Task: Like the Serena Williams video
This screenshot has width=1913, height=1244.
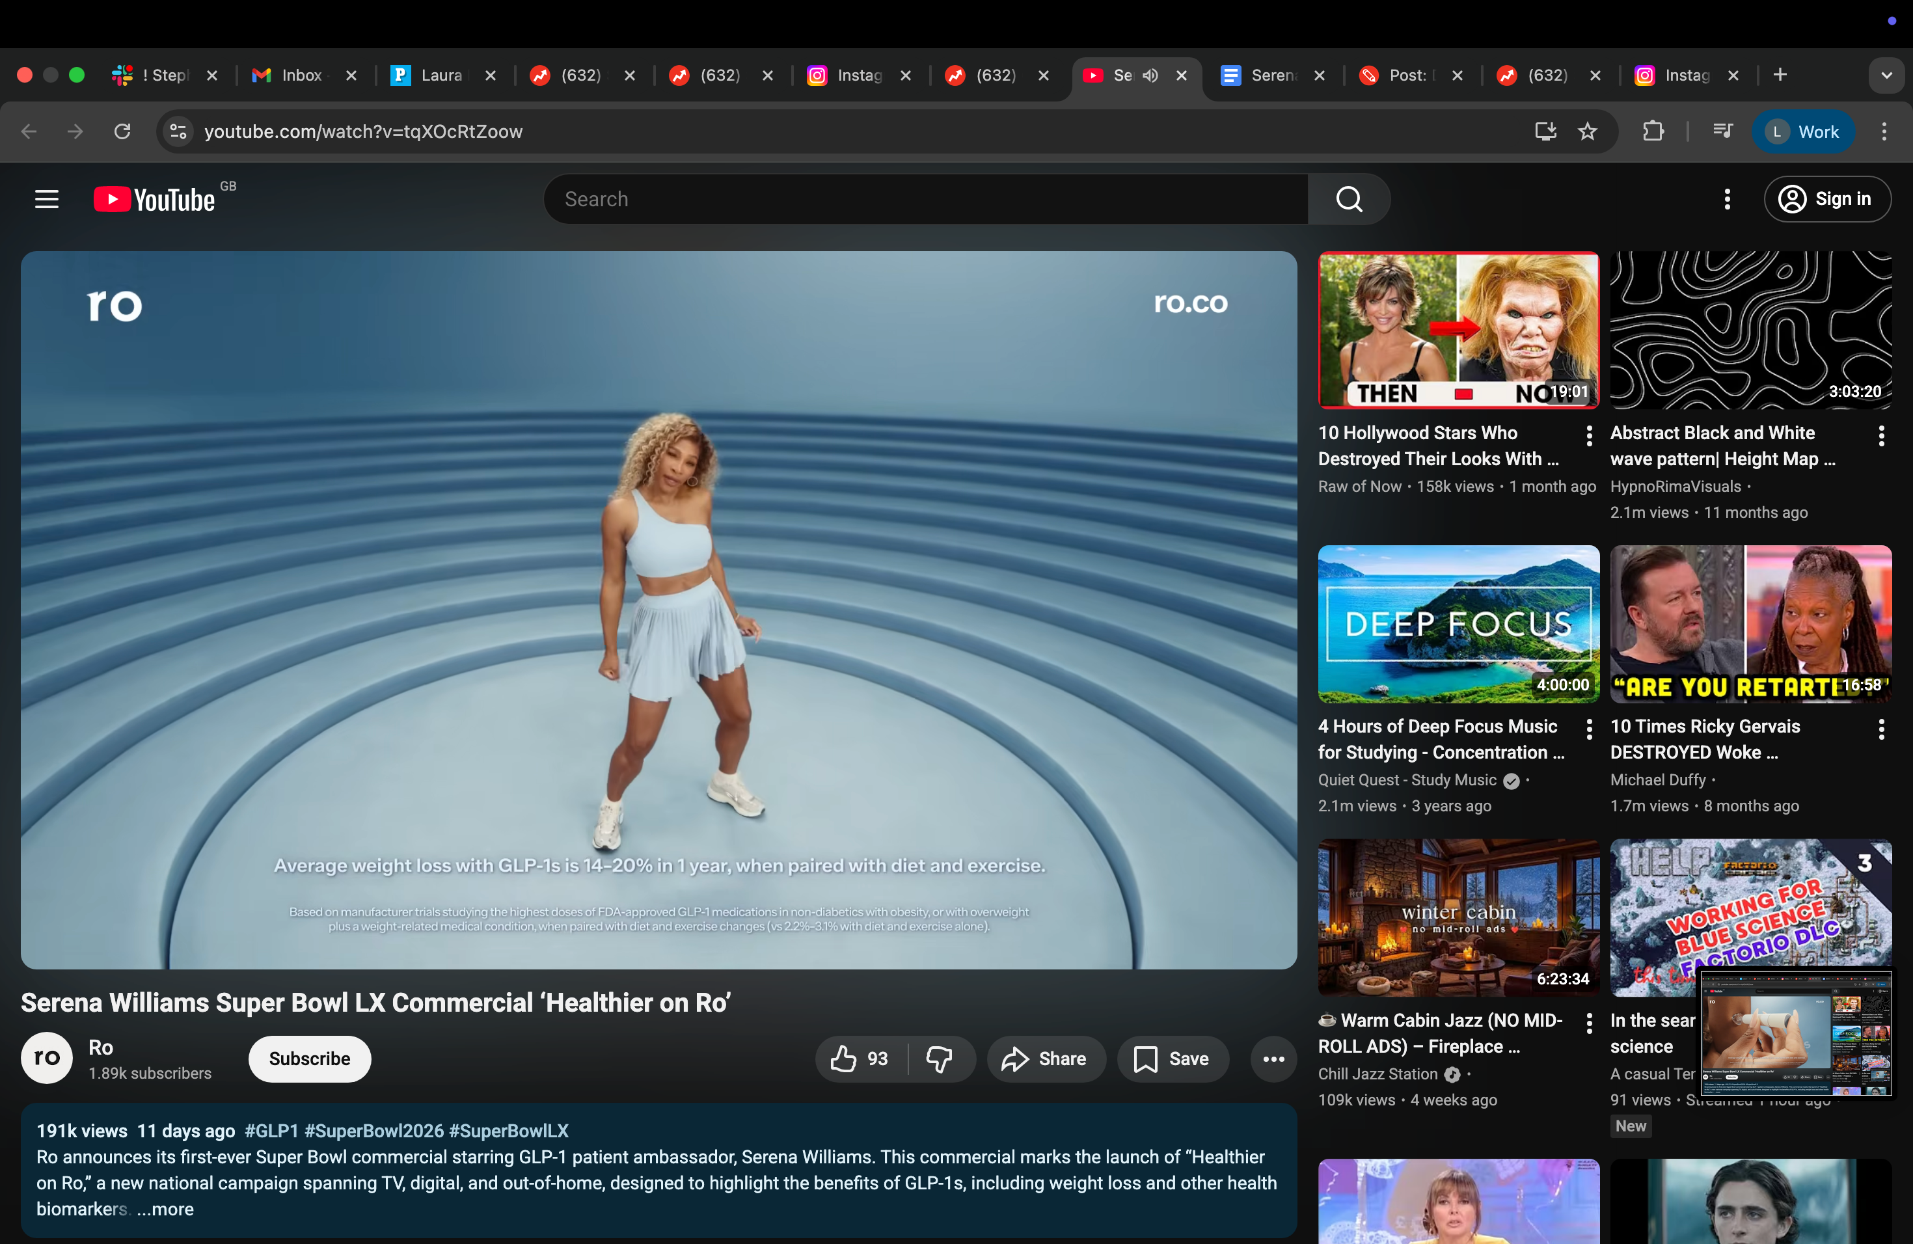Action: [861, 1059]
